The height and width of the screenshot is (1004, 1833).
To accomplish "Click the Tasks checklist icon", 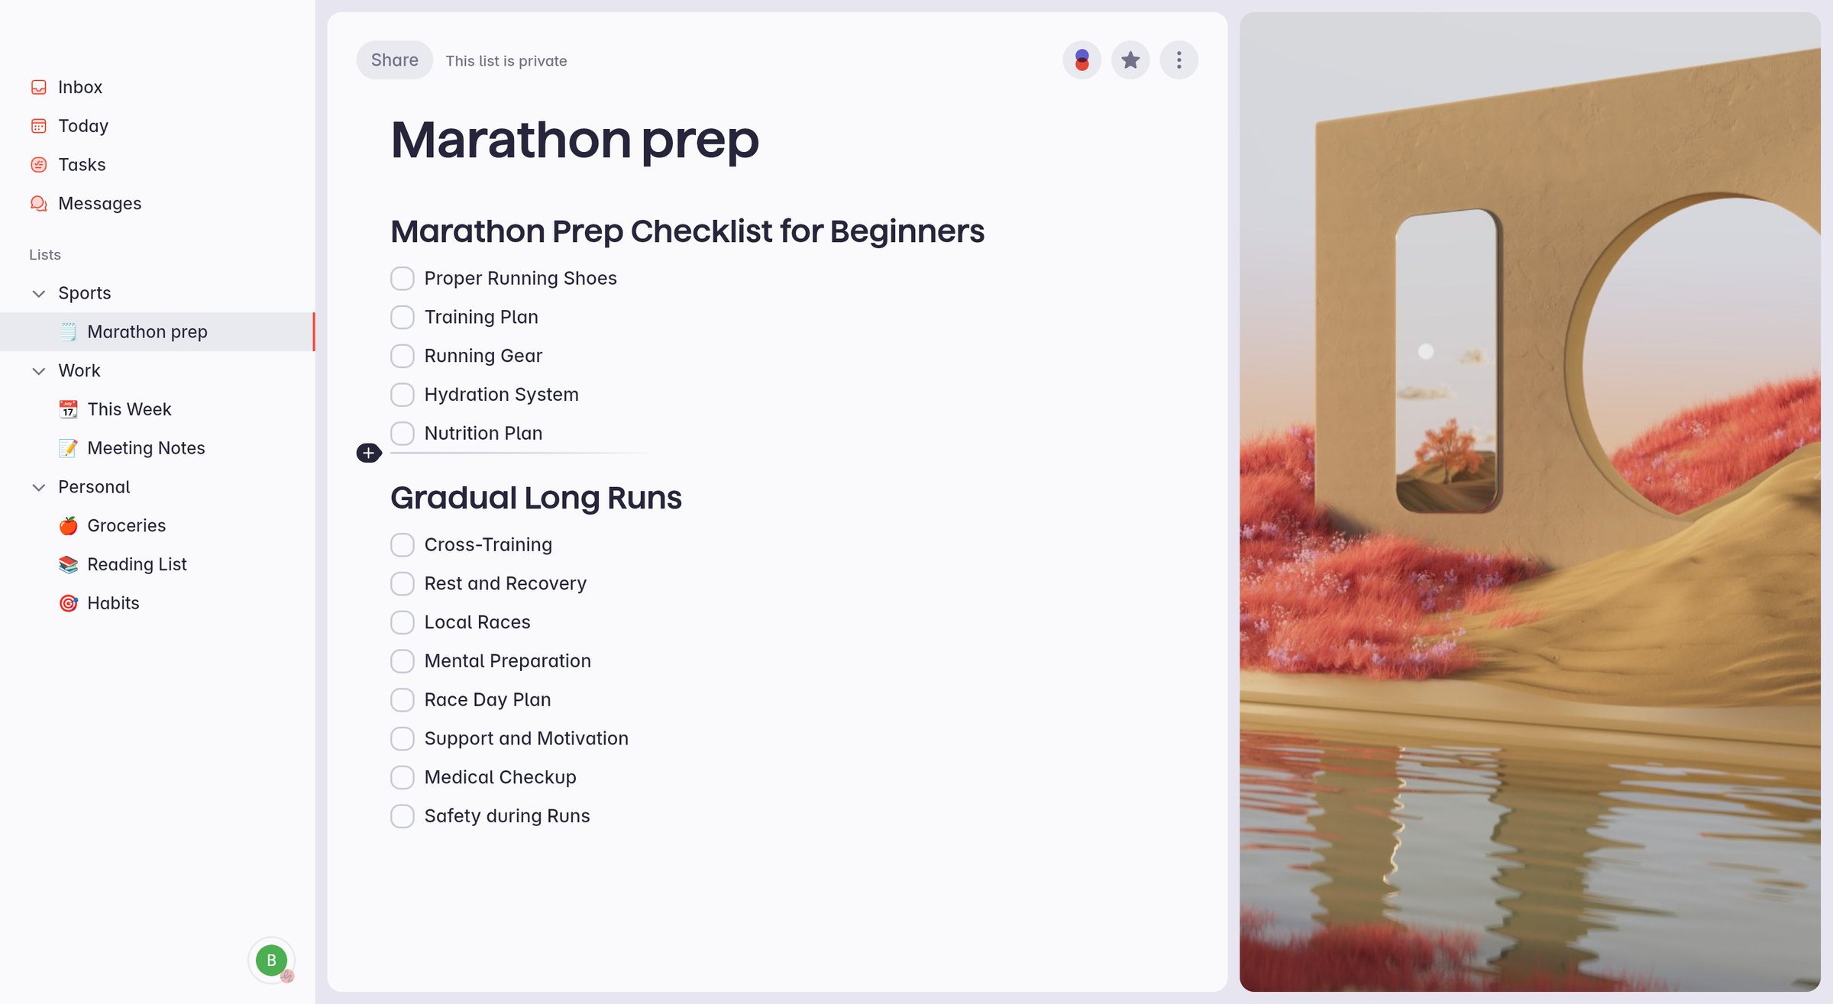I will pos(39,165).
